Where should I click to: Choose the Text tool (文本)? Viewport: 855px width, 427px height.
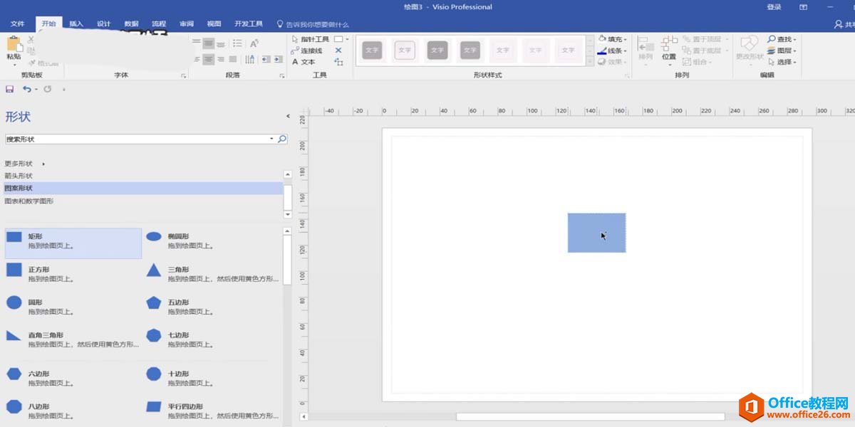pos(304,62)
